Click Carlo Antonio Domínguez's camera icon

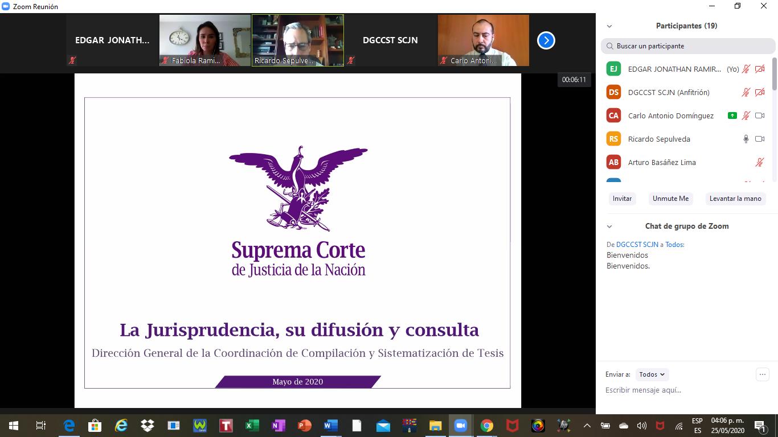click(x=760, y=116)
